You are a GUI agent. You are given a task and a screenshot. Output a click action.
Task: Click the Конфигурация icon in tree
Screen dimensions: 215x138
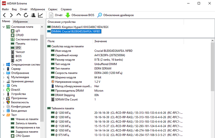8,107
